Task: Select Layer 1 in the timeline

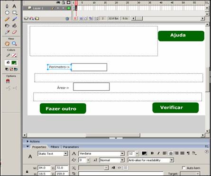Action: tap(38, 8)
